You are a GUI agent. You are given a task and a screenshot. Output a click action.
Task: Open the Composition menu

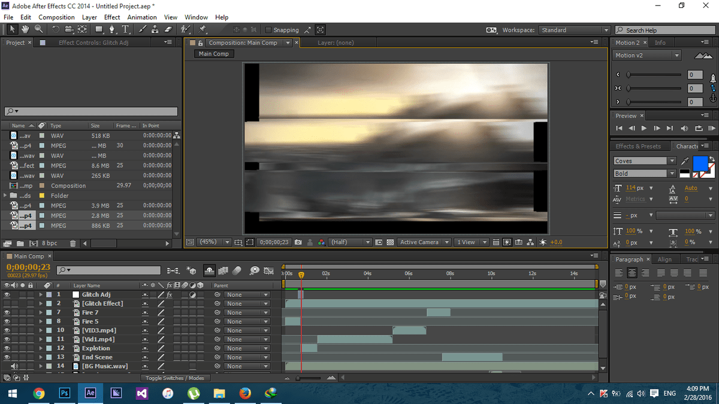tap(56, 17)
